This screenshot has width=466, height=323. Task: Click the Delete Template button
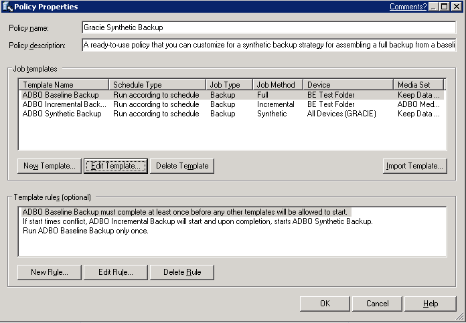pyautogui.click(x=182, y=166)
